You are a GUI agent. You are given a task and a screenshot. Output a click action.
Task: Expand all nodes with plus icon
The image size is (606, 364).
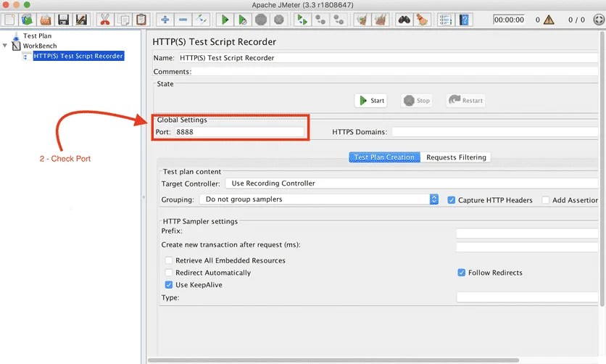click(x=165, y=20)
